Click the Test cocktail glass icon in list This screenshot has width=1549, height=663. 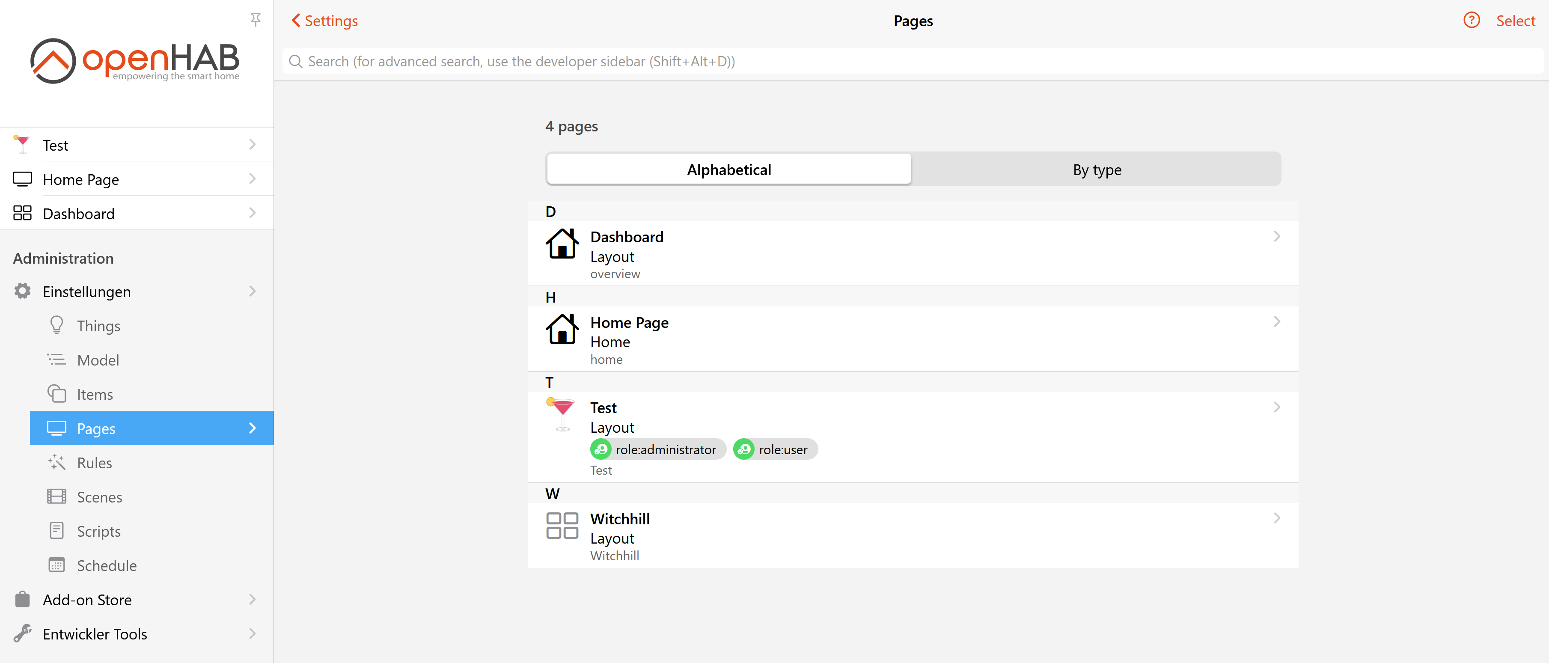(x=562, y=414)
